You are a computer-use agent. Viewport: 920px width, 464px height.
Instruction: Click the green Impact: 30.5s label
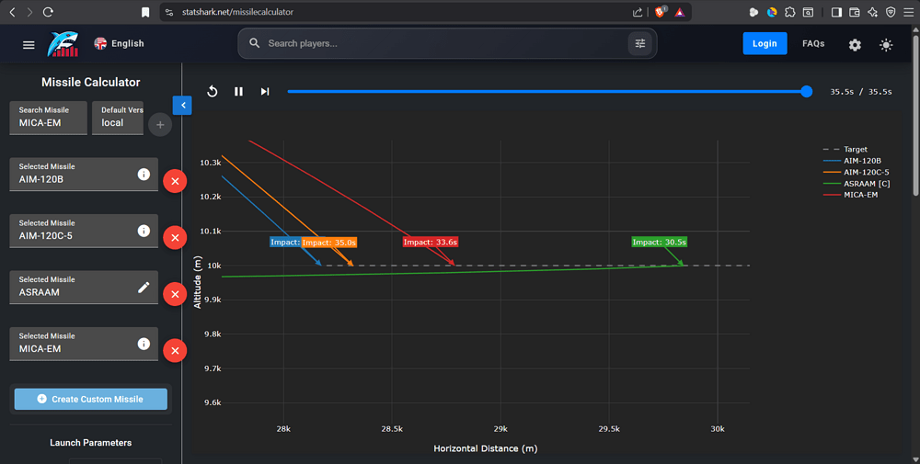click(659, 242)
